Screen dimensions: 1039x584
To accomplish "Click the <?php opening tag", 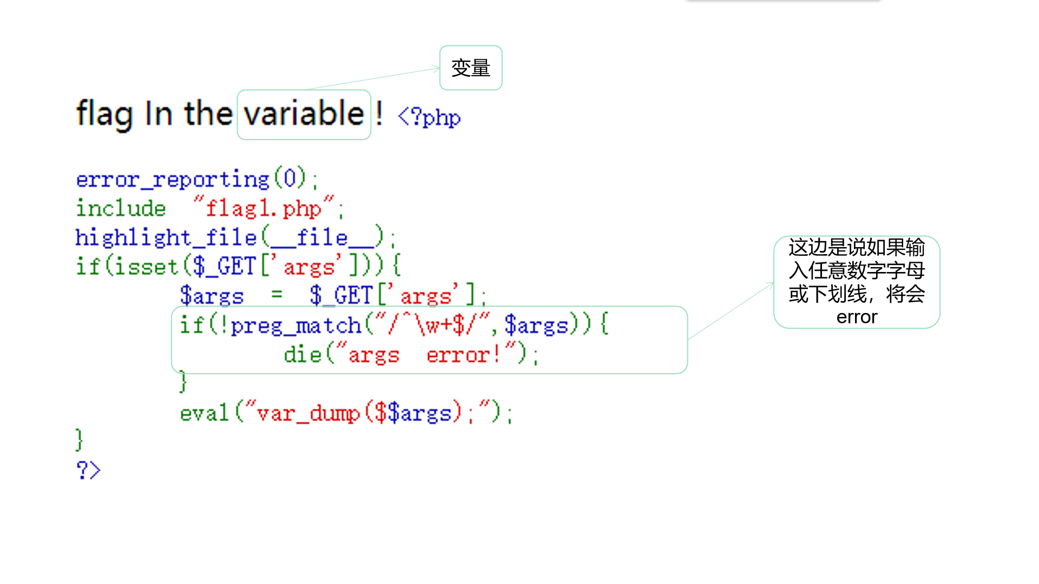I will [x=429, y=117].
